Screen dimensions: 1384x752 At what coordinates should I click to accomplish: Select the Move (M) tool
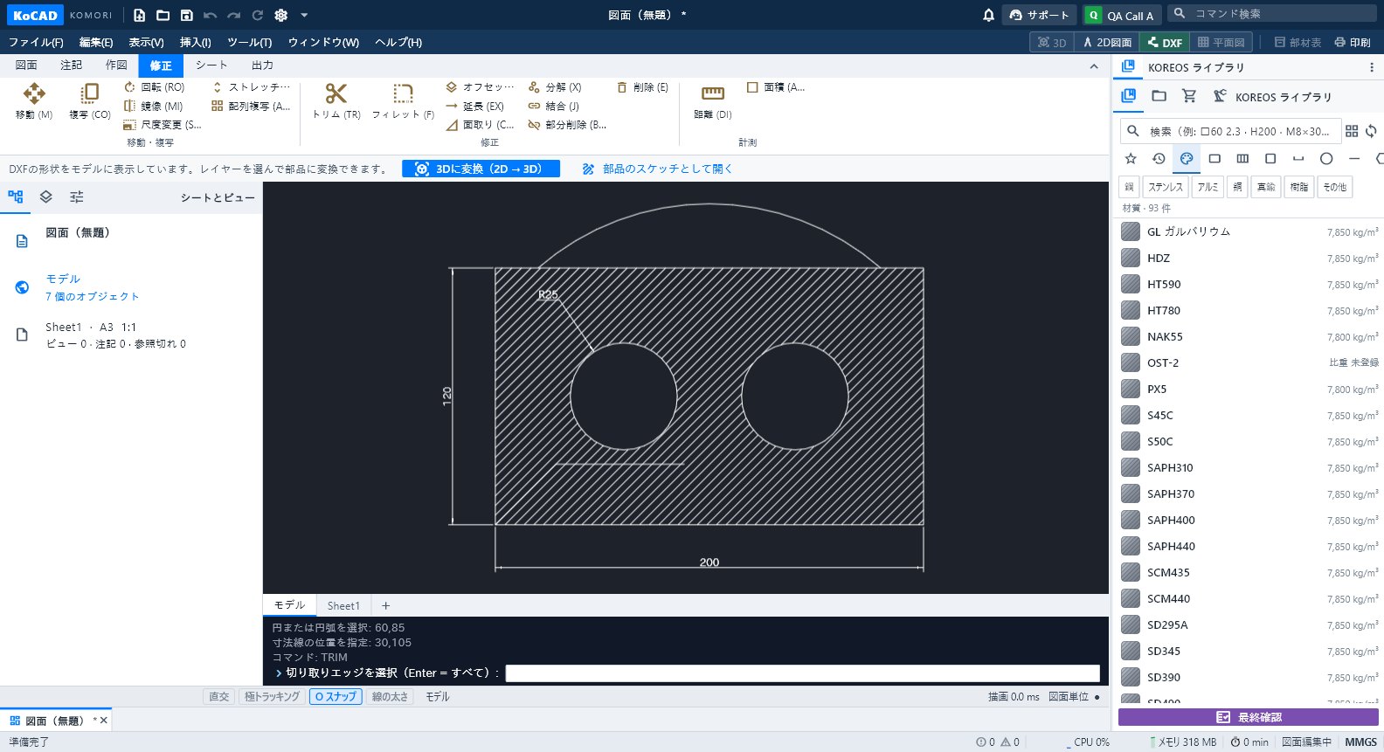34,100
